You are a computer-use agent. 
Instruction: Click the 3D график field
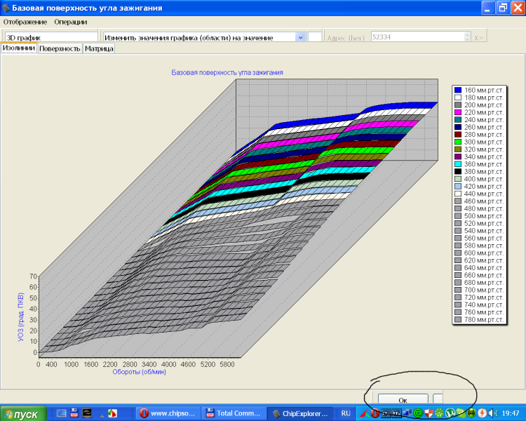click(50, 37)
